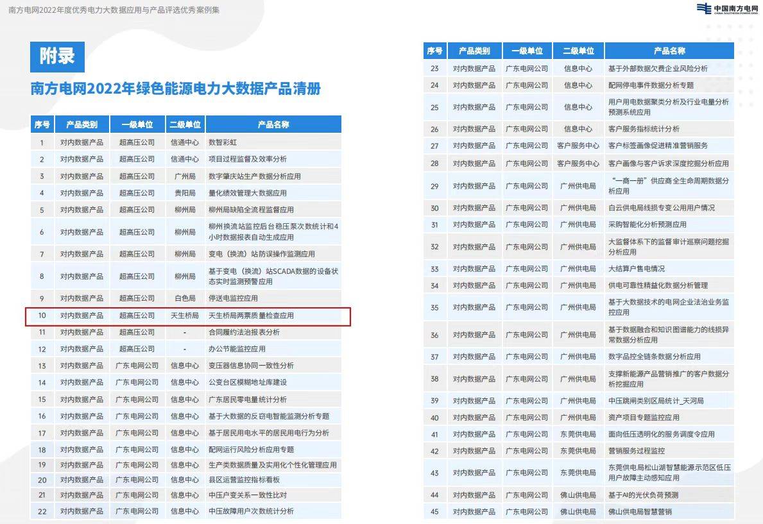Image resolution: width=763 pixels, height=524 pixels.
Task: Select the product name 数智彩虹 in row 1
Action: click(x=223, y=142)
